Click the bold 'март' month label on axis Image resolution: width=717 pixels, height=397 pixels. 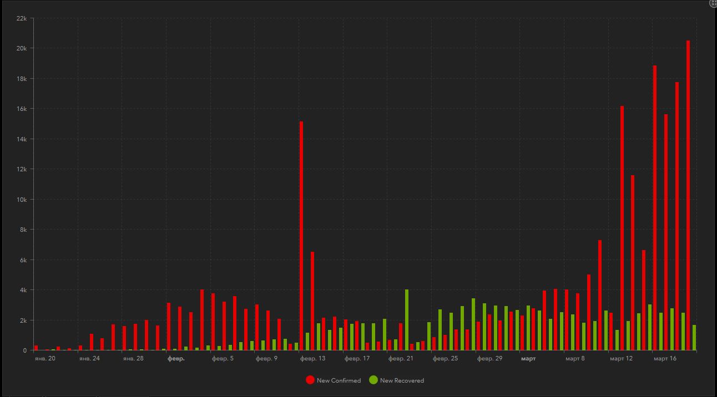click(528, 359)
